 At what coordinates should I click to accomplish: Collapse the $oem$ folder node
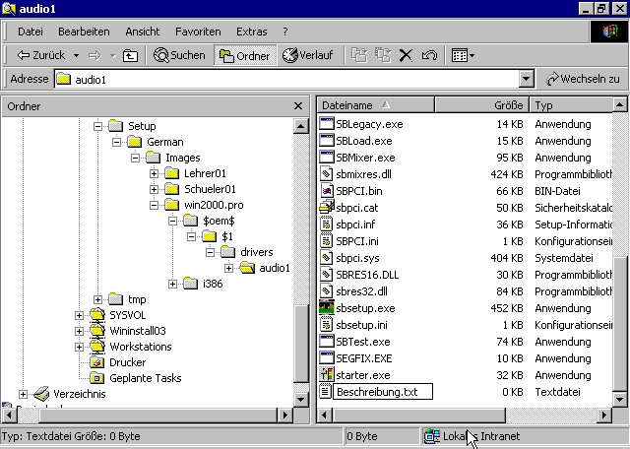coord(173,221)
